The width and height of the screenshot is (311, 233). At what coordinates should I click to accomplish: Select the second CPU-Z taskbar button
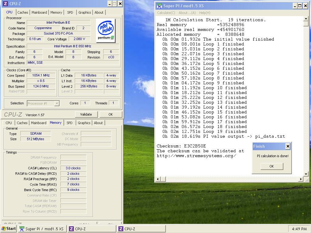pyautogui.click(x=142, y=229)
